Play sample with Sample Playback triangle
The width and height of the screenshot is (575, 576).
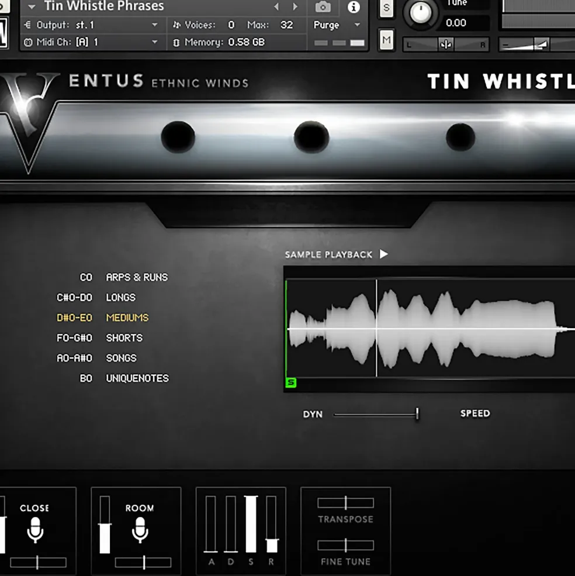[384, 254]
